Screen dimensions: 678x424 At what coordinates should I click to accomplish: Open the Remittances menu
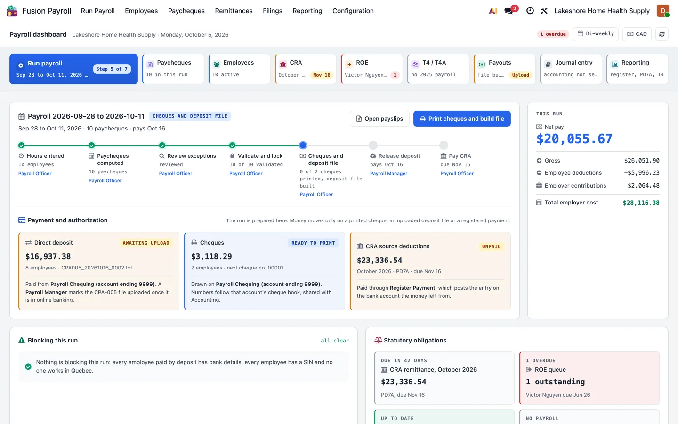234,11
